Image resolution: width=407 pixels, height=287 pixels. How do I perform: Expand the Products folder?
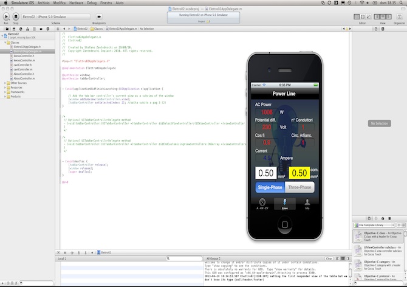[x=5, y=96]
